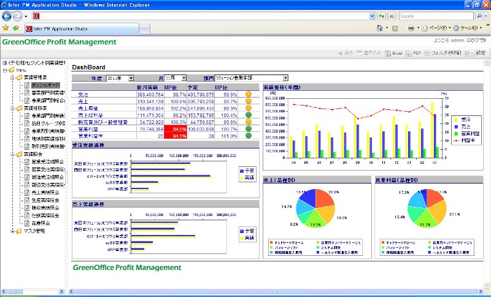Expand the マスタ管理 tree node
The image size is (491, 297).
pyautogui.click(x=12, y=231)
